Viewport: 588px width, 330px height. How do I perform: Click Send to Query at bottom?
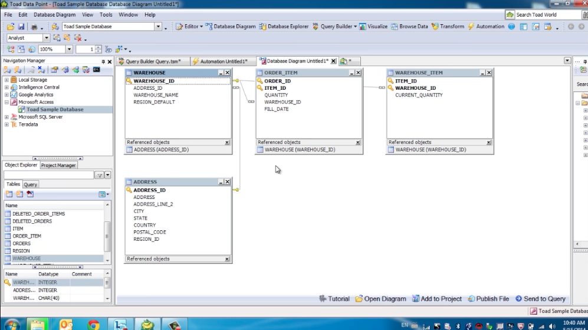coord(540,299)
